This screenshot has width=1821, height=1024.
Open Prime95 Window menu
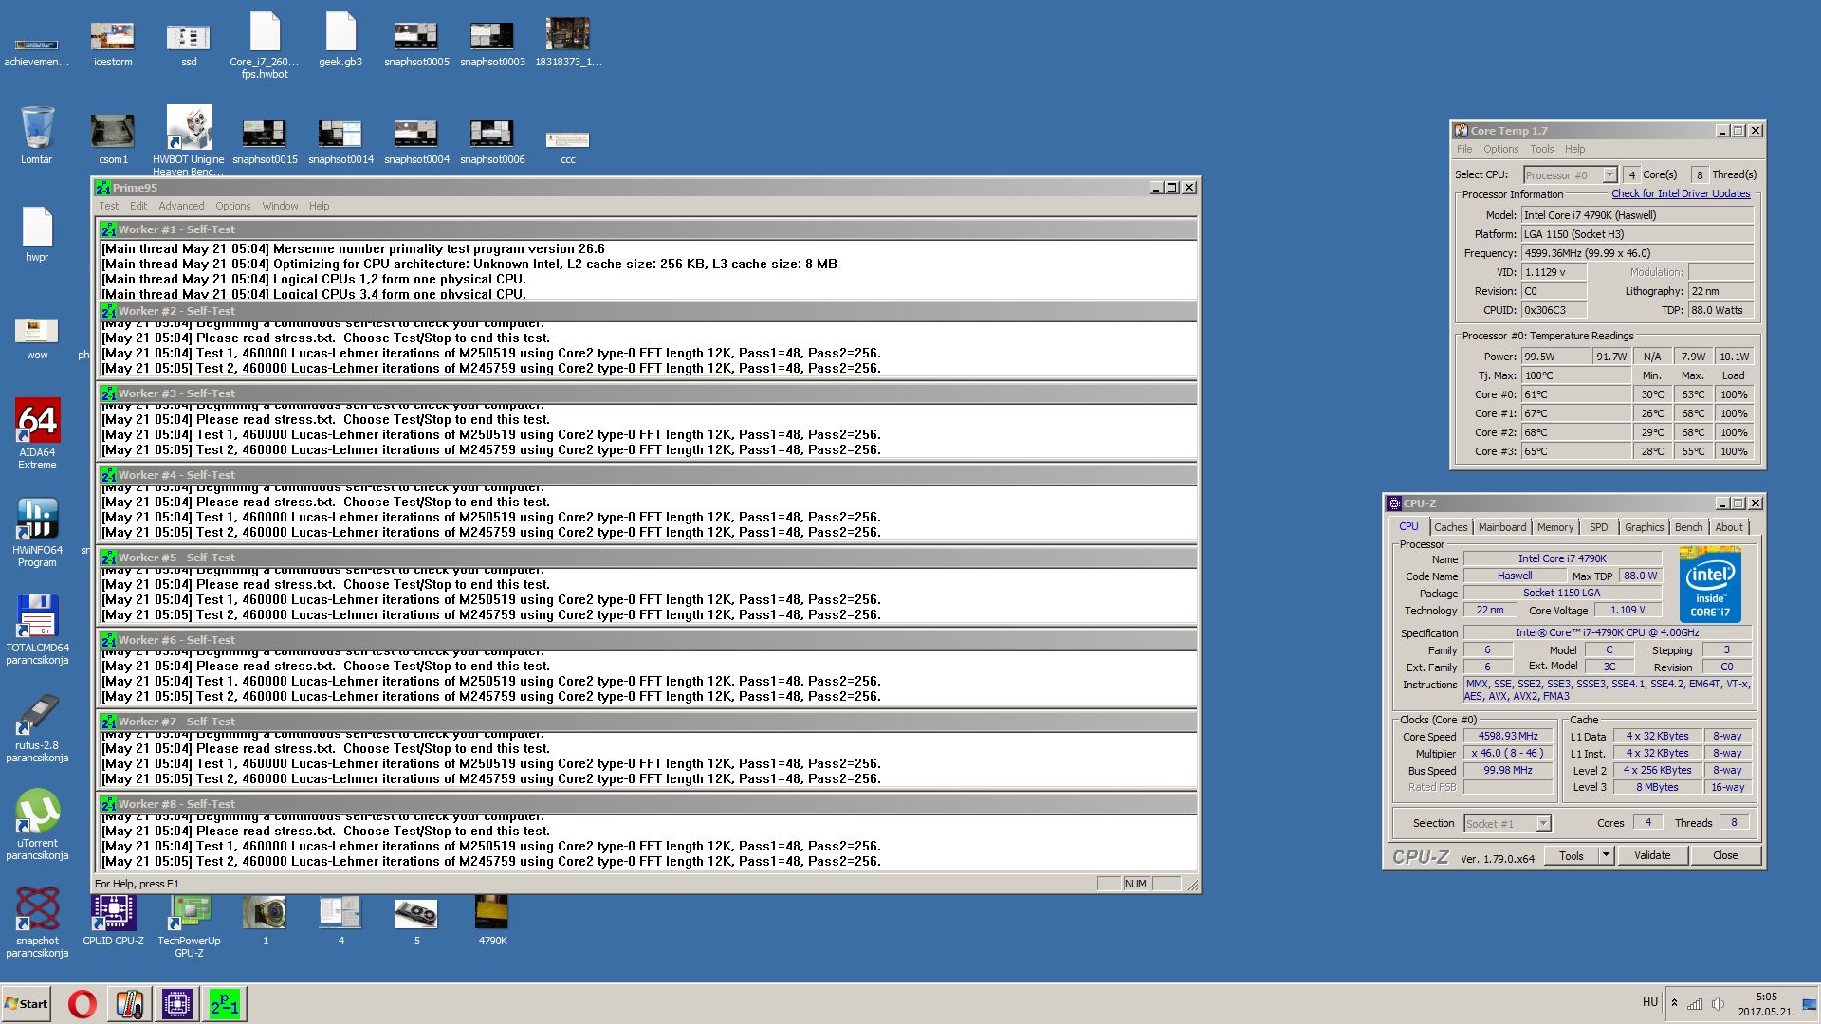pyautogui.click(x=280, y=206)
